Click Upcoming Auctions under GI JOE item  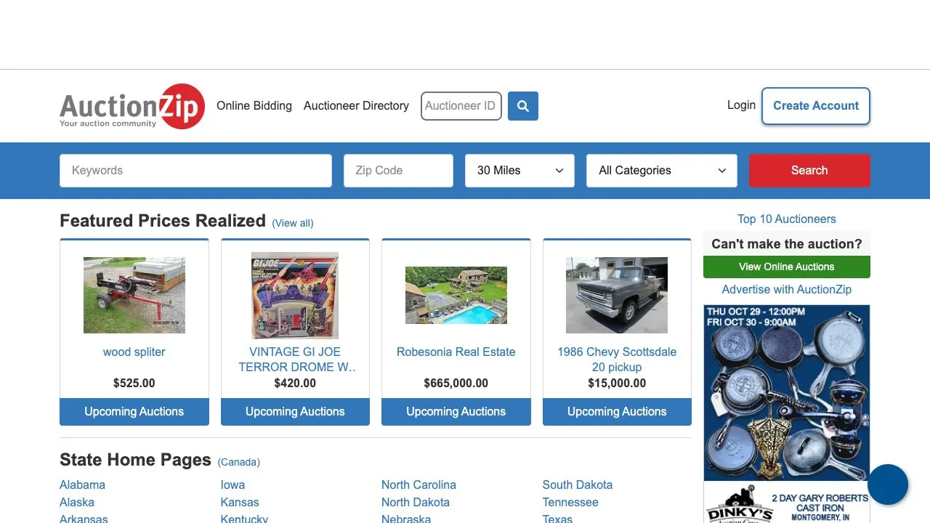295,412
